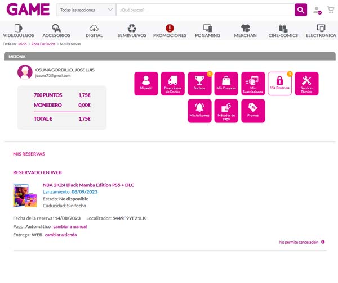The height and width of the screenshot is (283, 338).
Task: Open the Todas las secciones dropdown
Action: [x=86, y=10]
